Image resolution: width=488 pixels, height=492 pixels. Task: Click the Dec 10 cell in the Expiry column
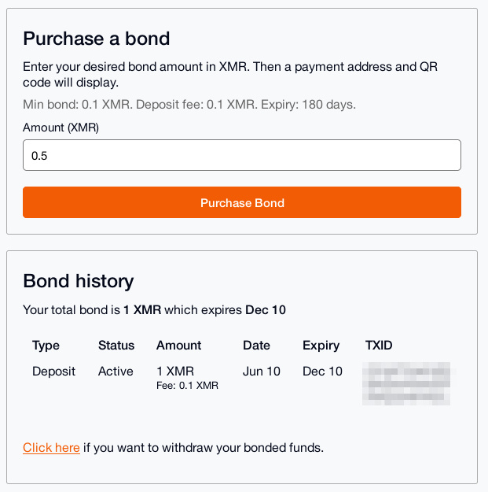pyautogui.click(x=322, y=371)
